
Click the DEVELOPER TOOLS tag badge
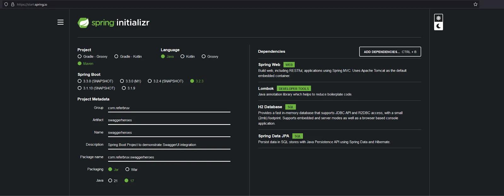click(294, 89)
